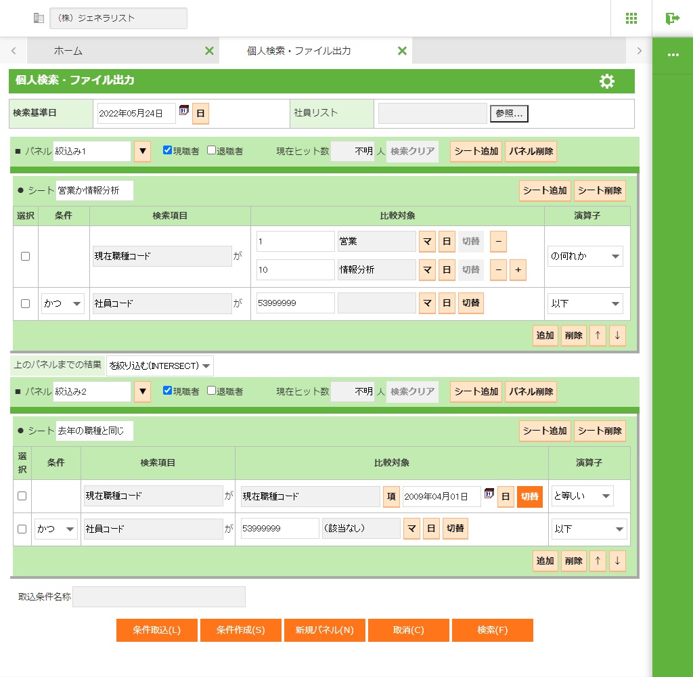
Task: Click the logout icon in top-right
Action: [x=672, y=18]
